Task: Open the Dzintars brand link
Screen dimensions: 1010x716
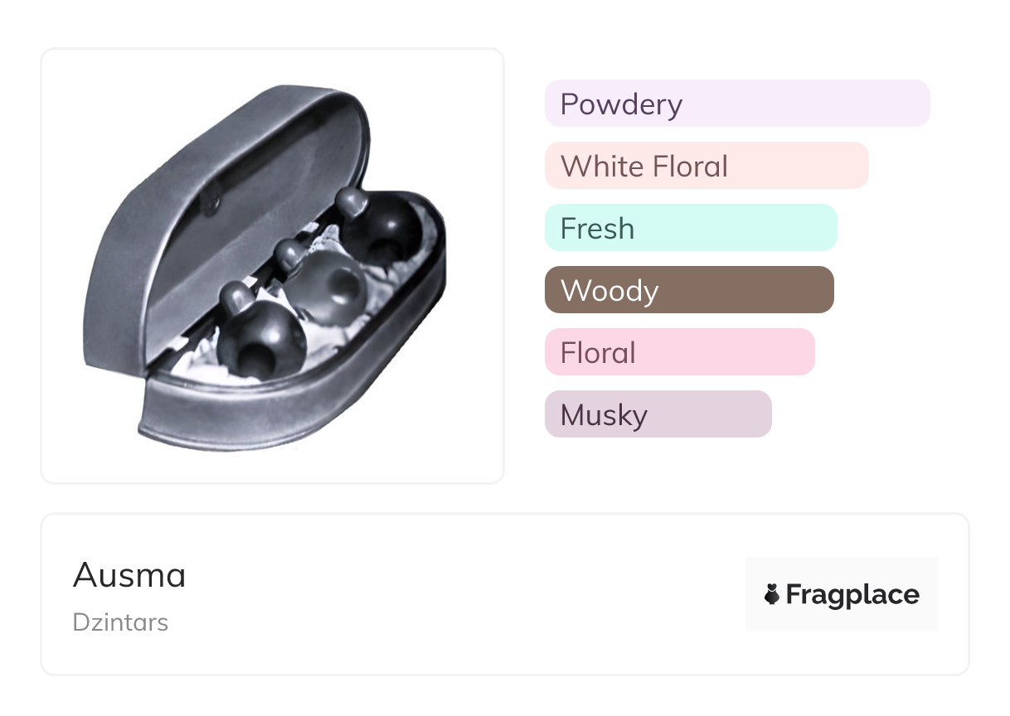Action: click(120, 622)
